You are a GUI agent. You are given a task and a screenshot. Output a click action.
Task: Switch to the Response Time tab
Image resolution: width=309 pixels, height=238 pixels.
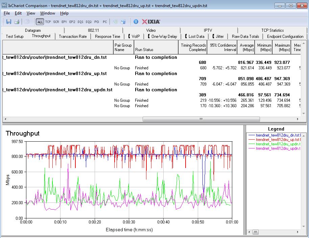(108, 37)
